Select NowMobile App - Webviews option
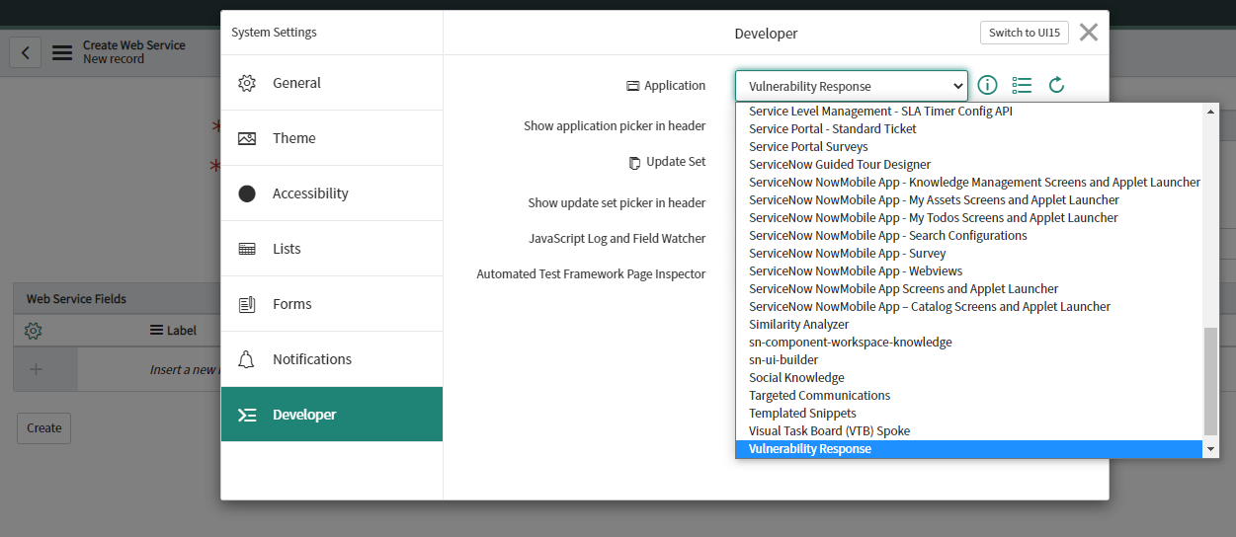Screen dimensions: 1236x537 pos(970,270)
